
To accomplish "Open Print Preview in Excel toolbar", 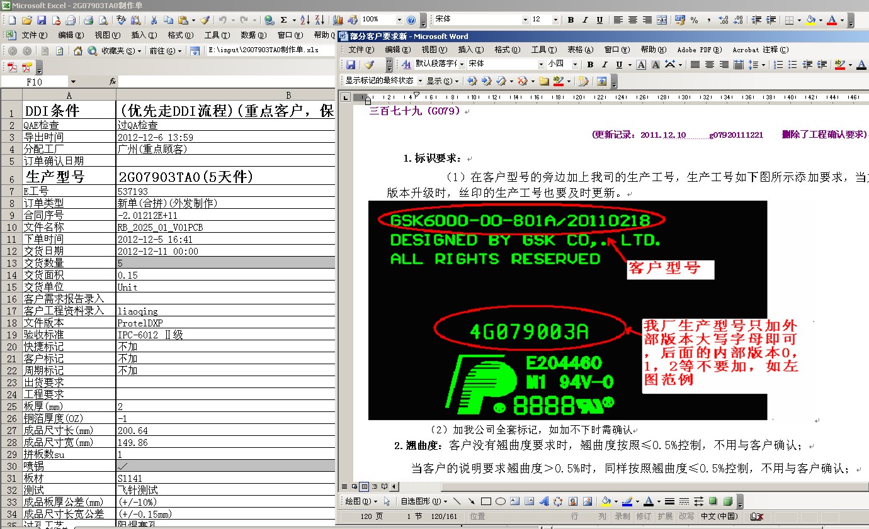I will point(103,19).
